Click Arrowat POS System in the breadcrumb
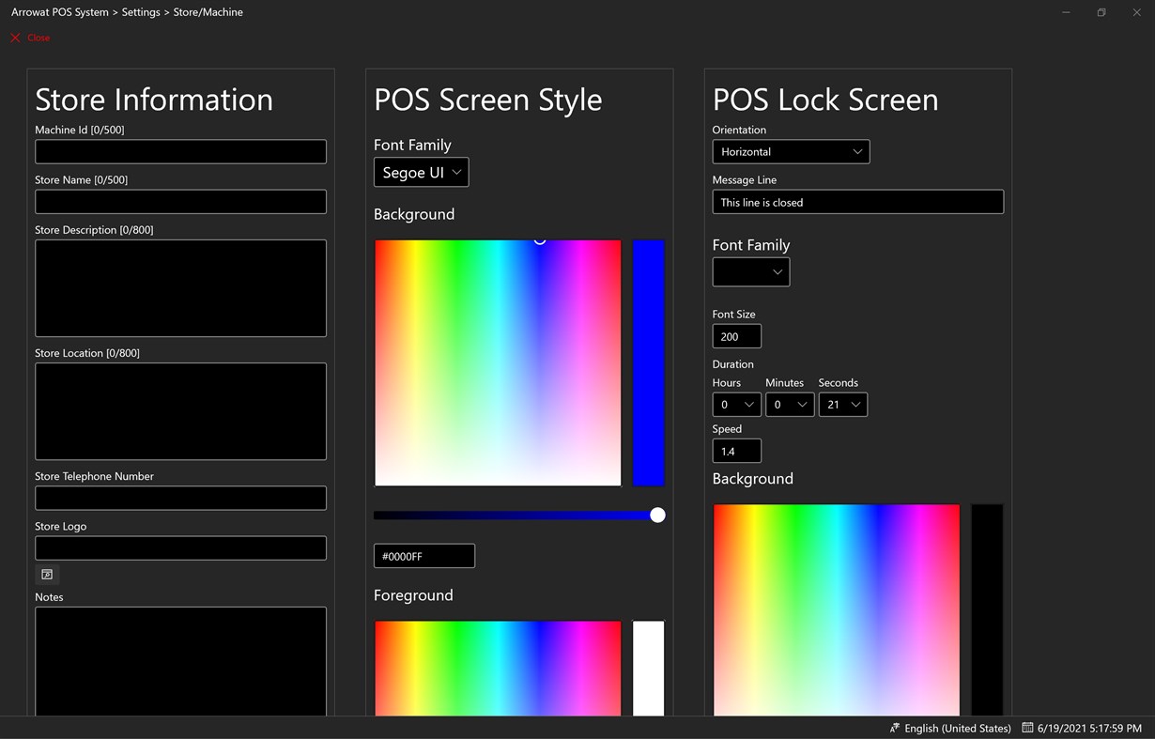Viewport: 1155px width, 739px height. (59, 11)
